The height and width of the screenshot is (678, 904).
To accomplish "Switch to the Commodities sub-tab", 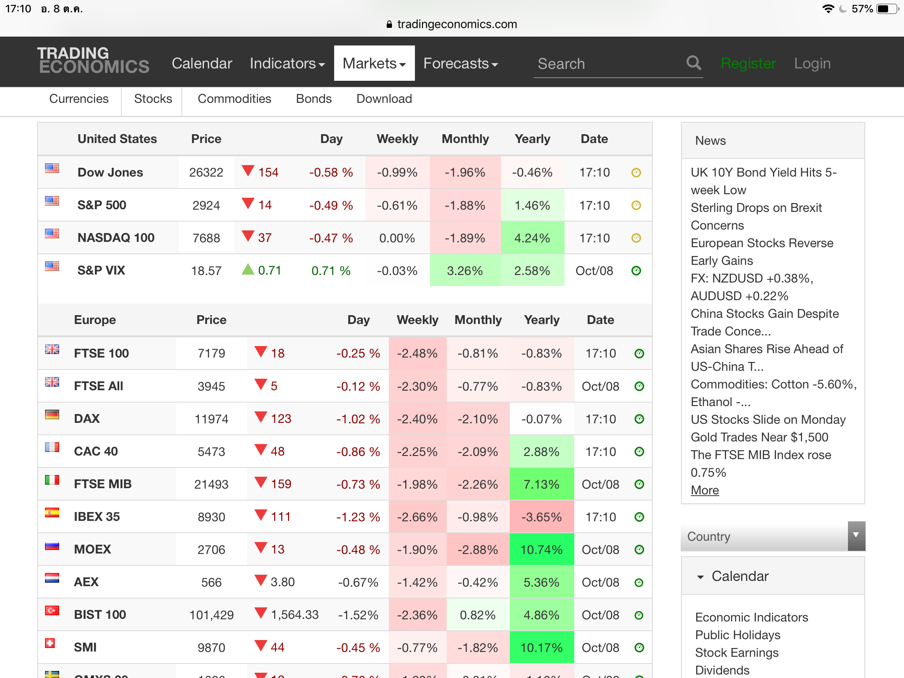I will [234, 99].
